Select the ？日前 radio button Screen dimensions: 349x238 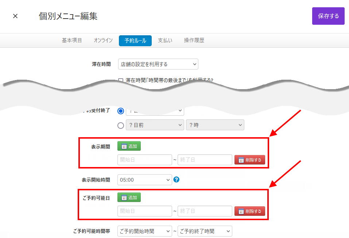(121, 125)
